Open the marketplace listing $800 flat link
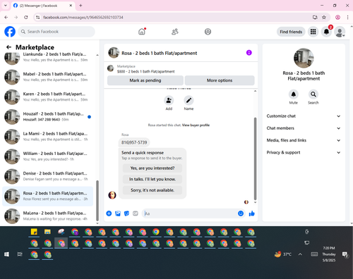The image size is (353, 279). coord(145,71)
